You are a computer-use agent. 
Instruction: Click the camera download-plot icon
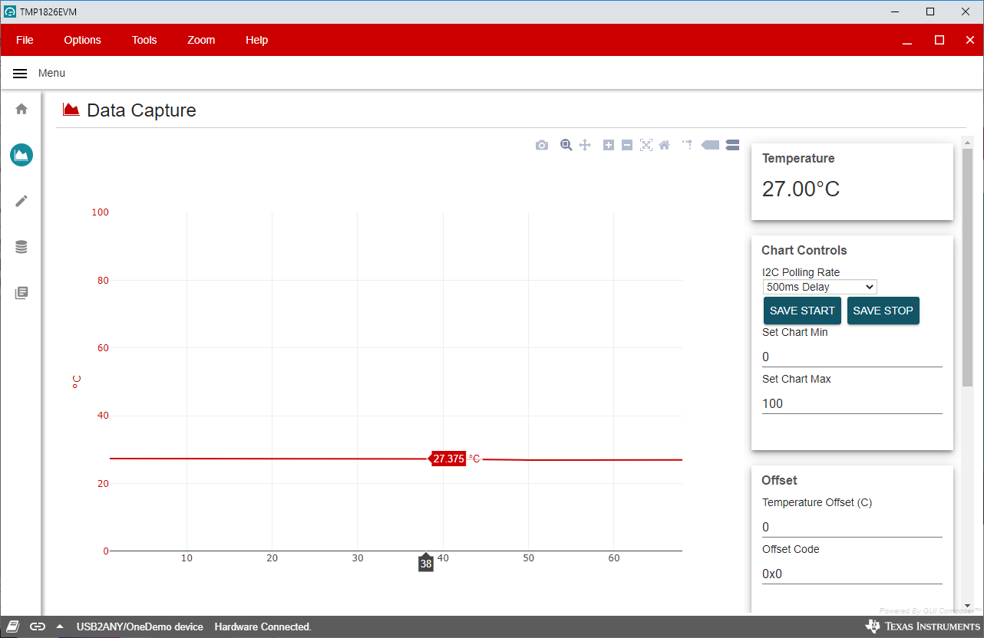[x=542, y=145]
